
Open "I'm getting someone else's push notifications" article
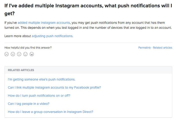(41, 79)
